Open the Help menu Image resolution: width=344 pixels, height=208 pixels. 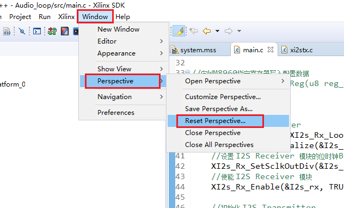pos(122,17)
